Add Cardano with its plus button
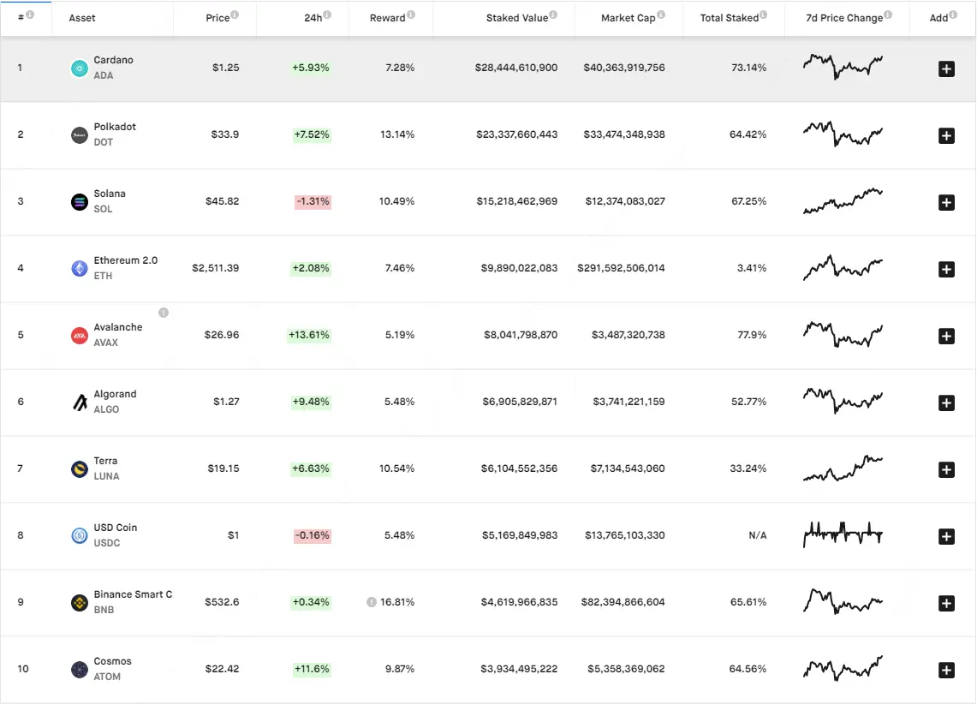The height and width of the screenshot is (704, 977). 946,69
